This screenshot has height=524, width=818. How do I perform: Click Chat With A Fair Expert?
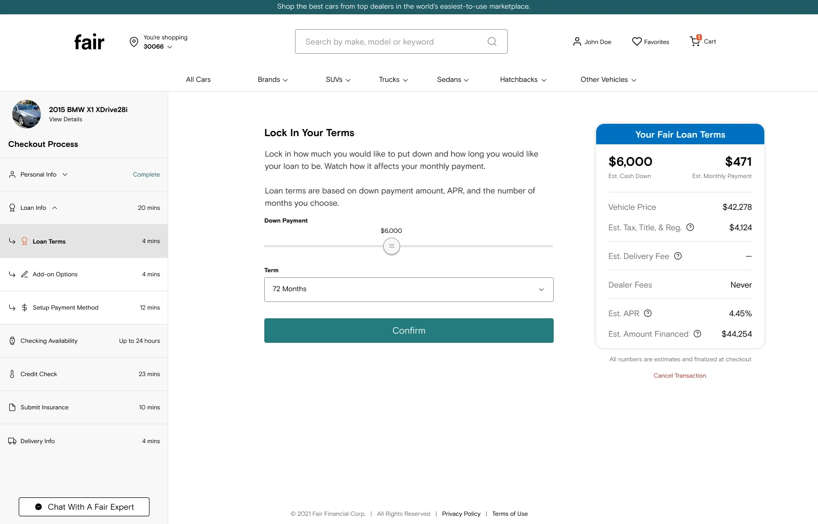pos(84,507)
